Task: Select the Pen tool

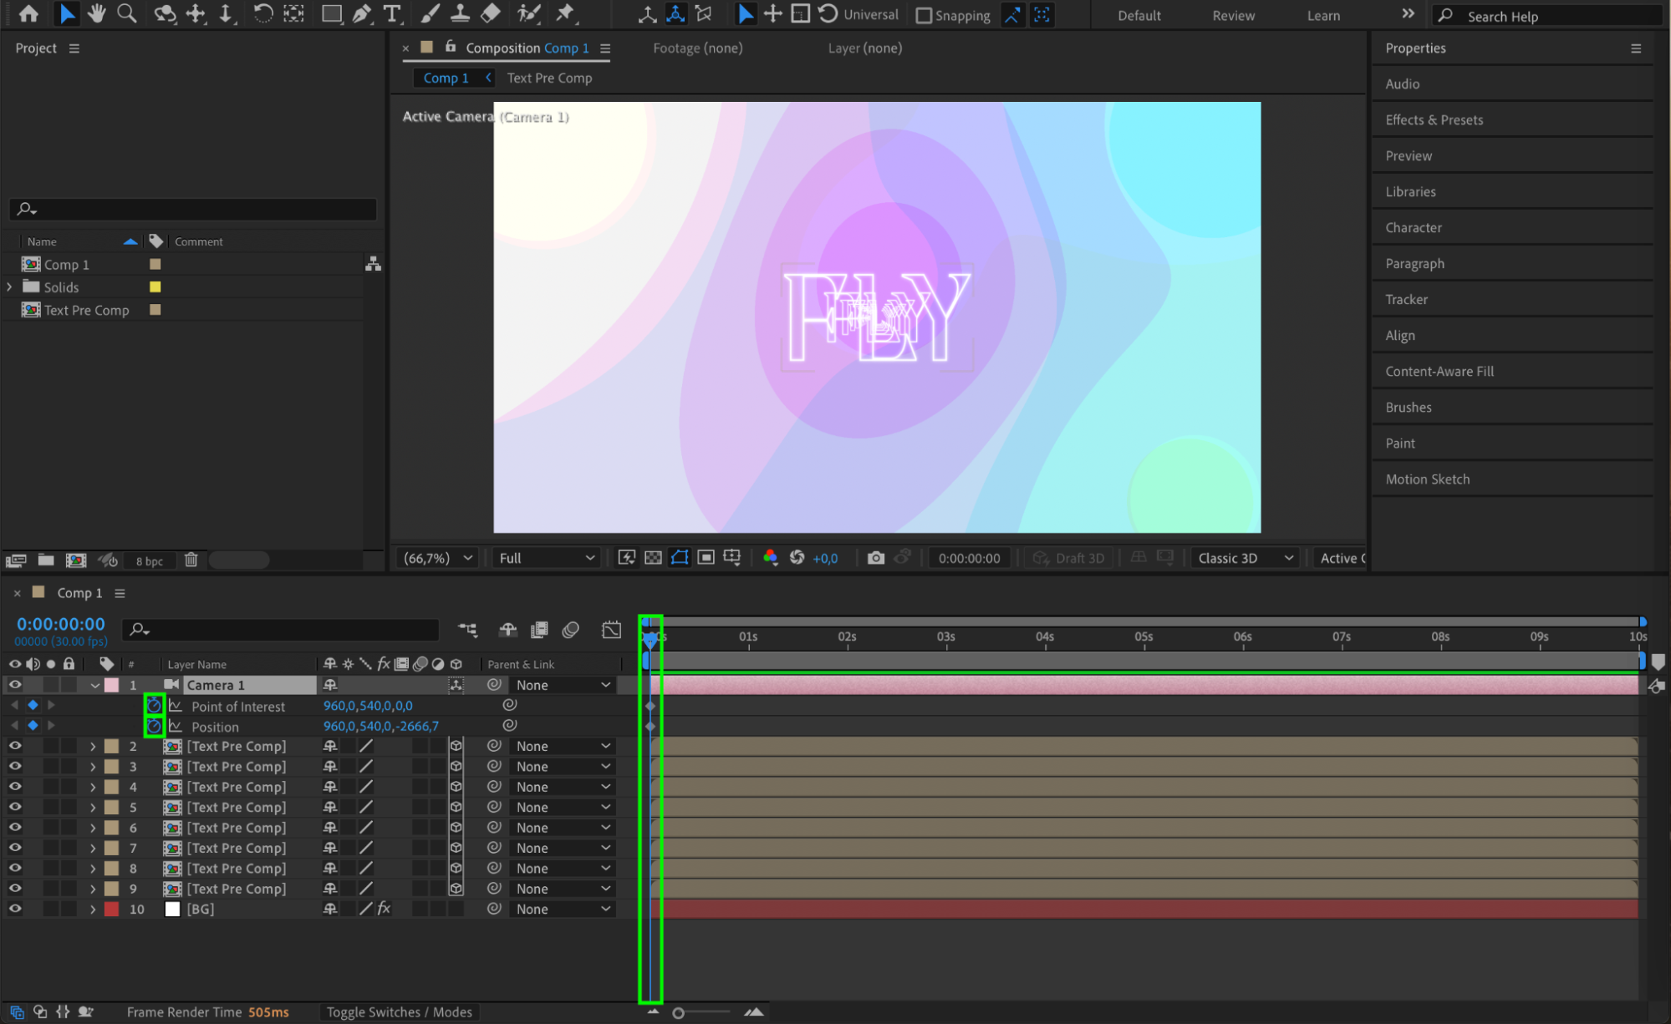Action: point(362,14)
